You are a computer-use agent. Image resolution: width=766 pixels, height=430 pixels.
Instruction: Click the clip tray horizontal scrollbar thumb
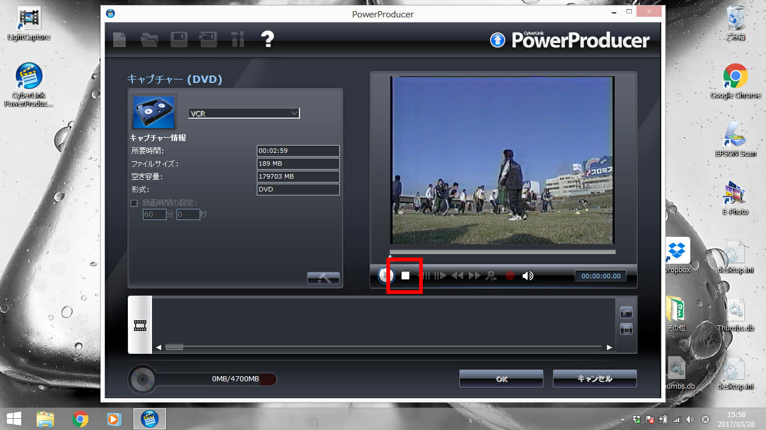click(x=174, y=348)
